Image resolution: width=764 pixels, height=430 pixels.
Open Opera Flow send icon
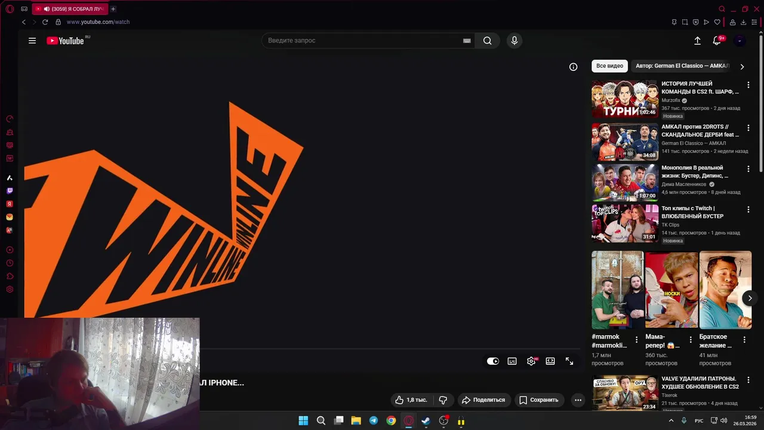(706, 22)
